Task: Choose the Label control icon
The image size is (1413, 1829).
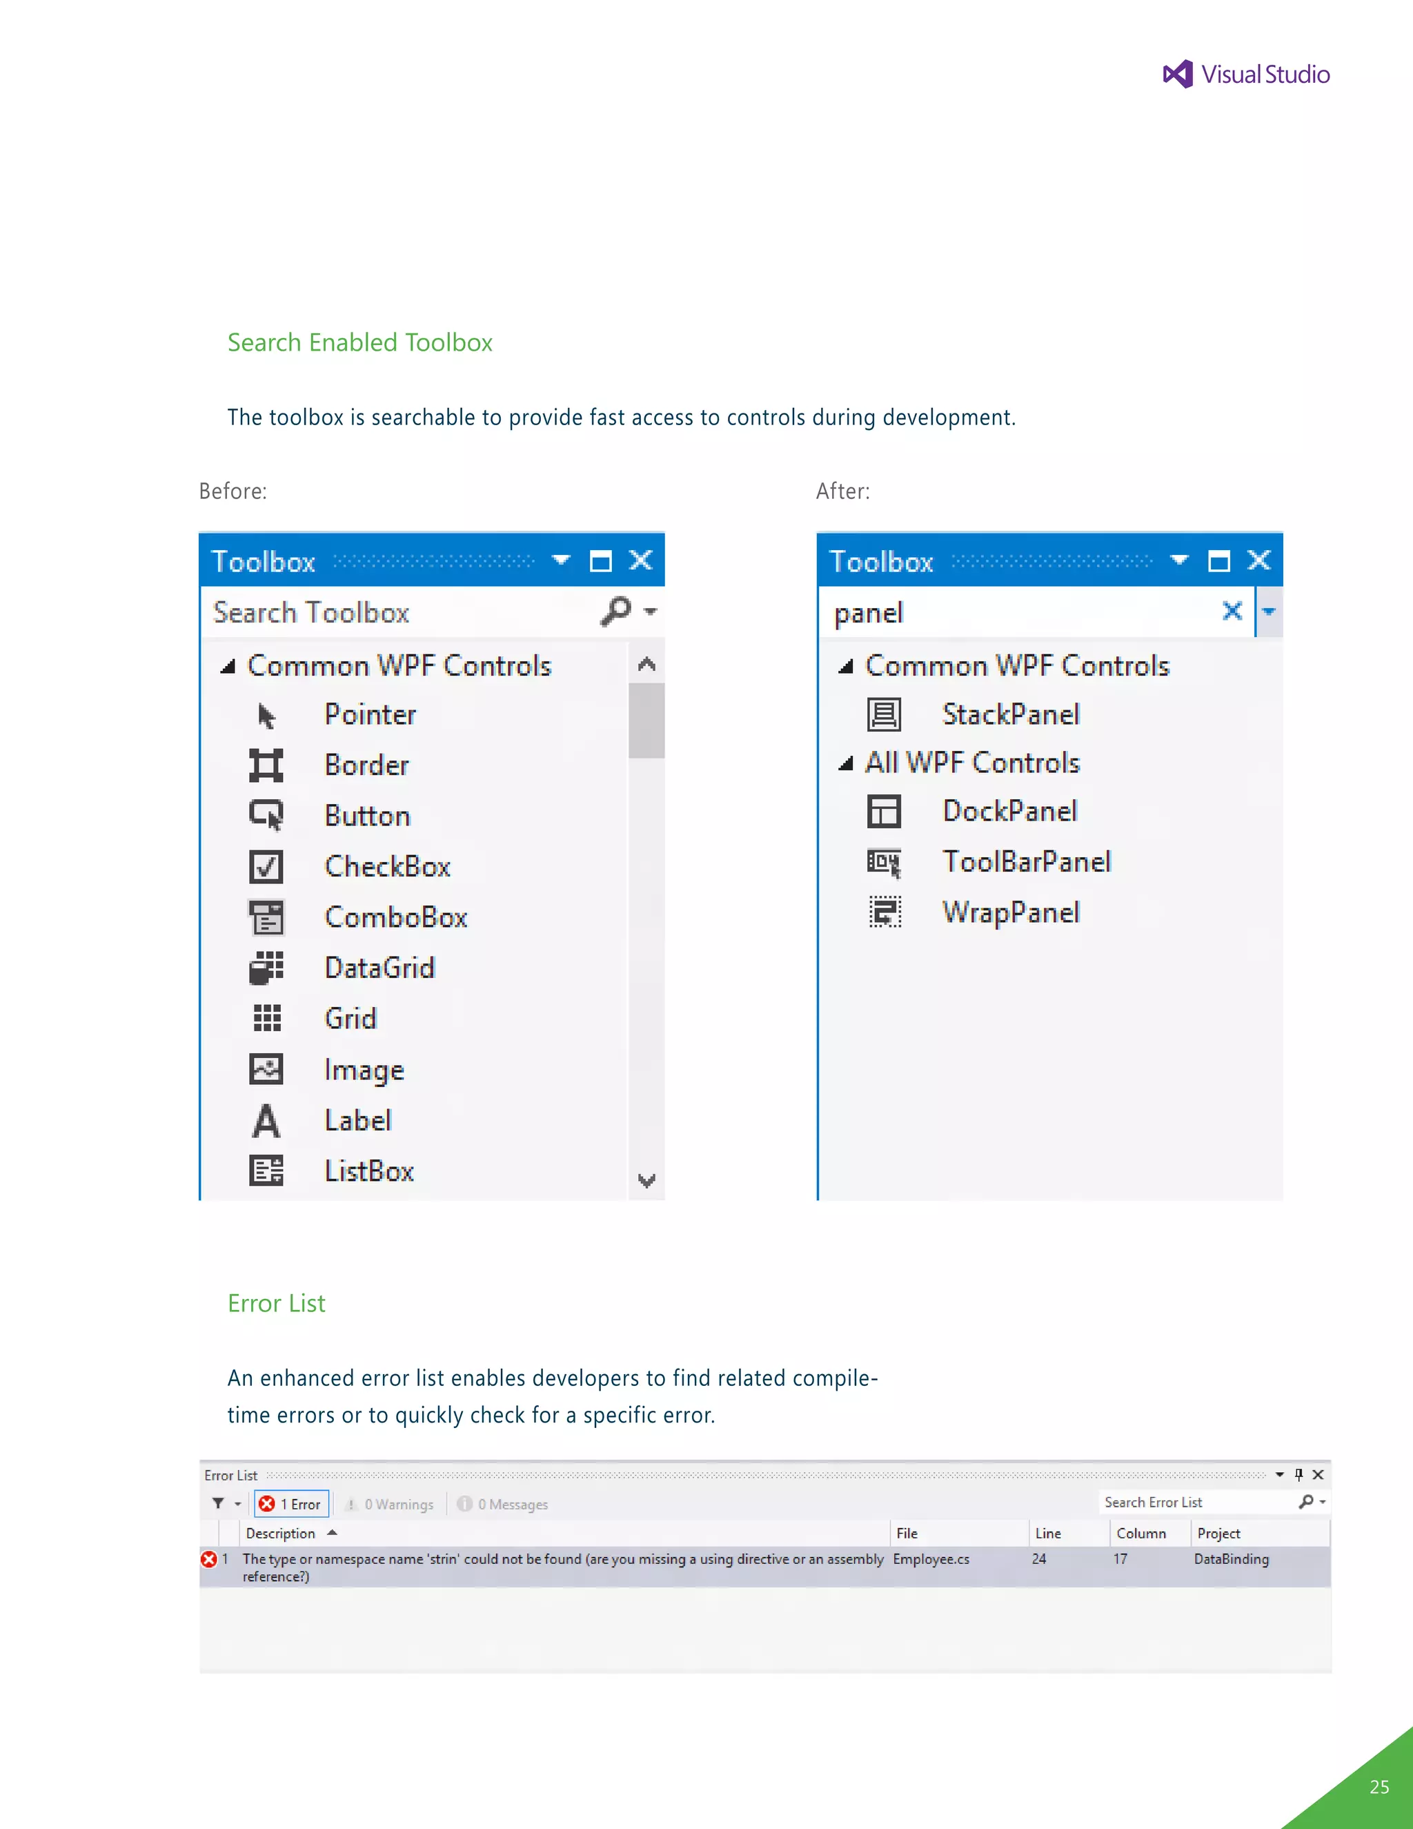Action: click(266, 1120)
